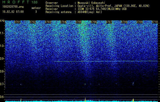Click the date stamp 10.02.02 07:00
The image size is (160, 102).
(x=13, y=12)
